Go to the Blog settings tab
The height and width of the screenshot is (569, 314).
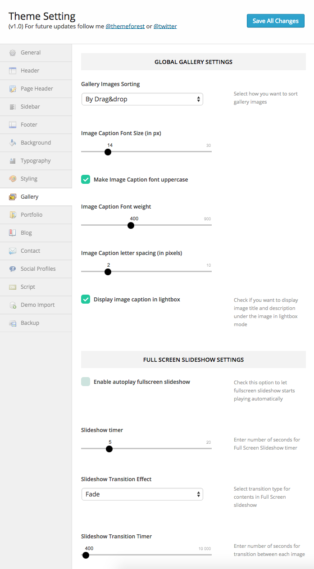point(26,233)
